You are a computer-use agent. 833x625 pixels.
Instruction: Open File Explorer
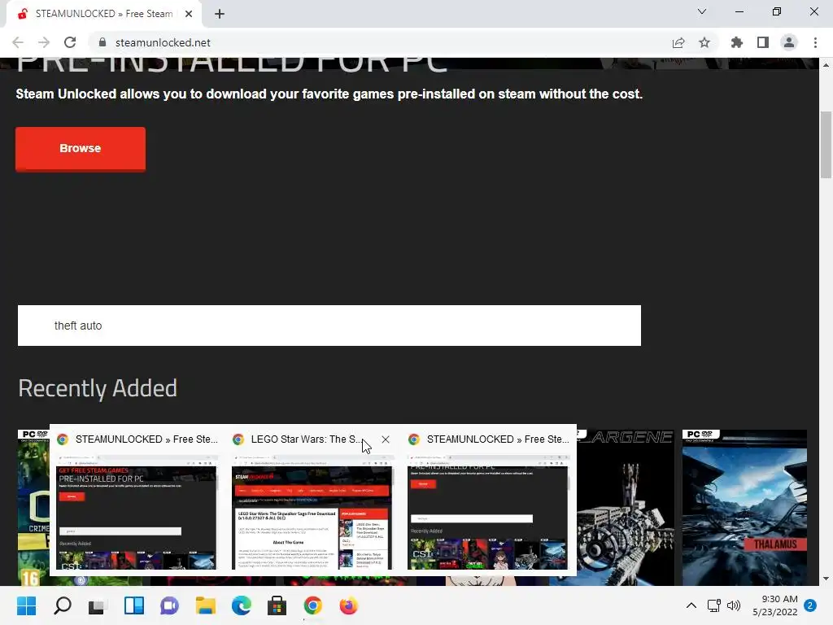tap(206, 605)
